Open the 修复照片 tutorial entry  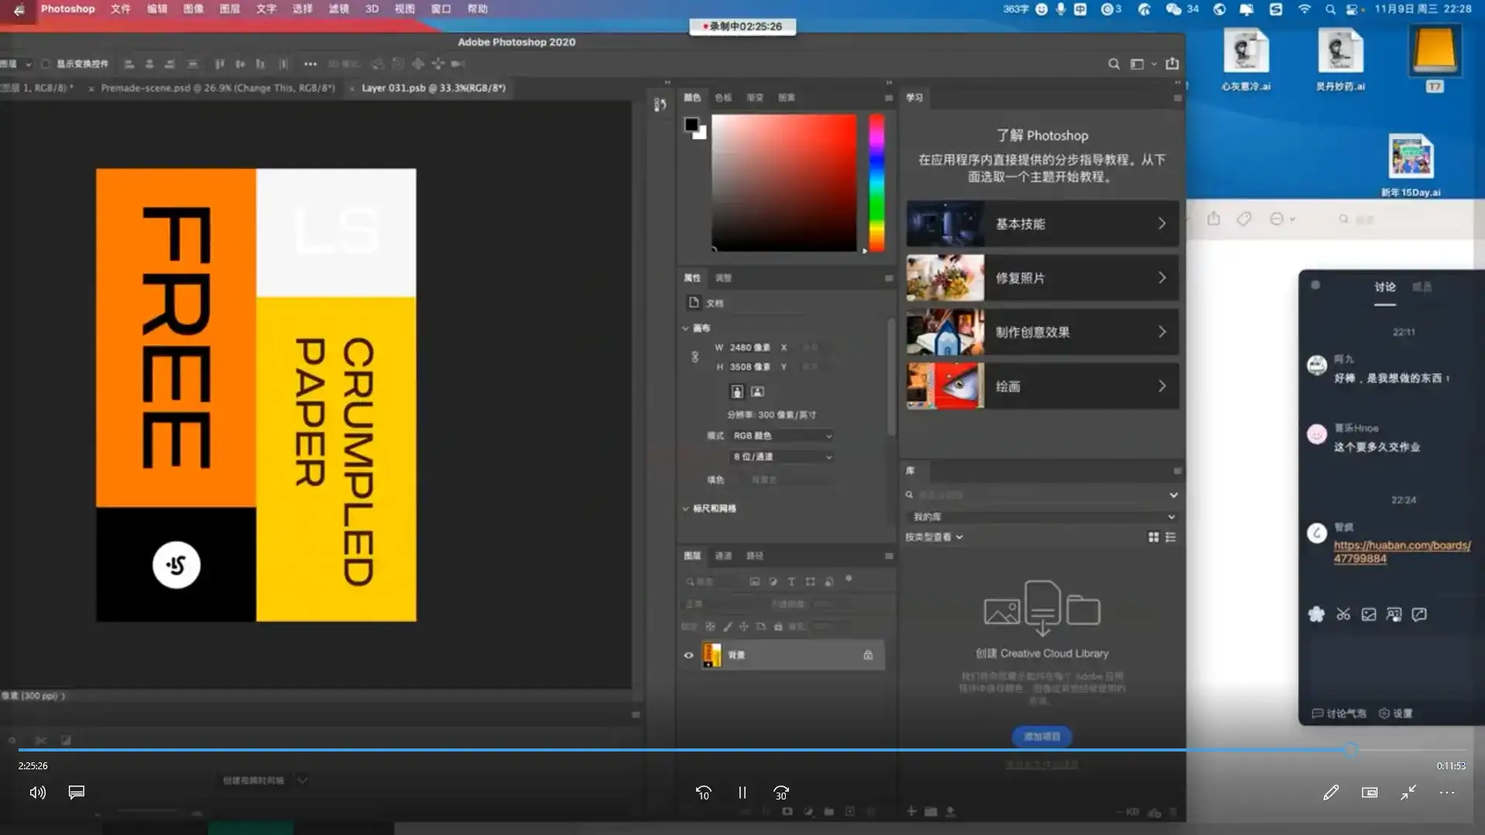tap(1042, 278)
